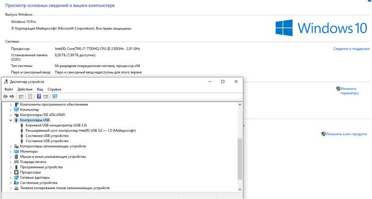The height and width of the screenshot is (199, 372).
Task: Click the blue Help toolbar icon
Action: (39, 96)
